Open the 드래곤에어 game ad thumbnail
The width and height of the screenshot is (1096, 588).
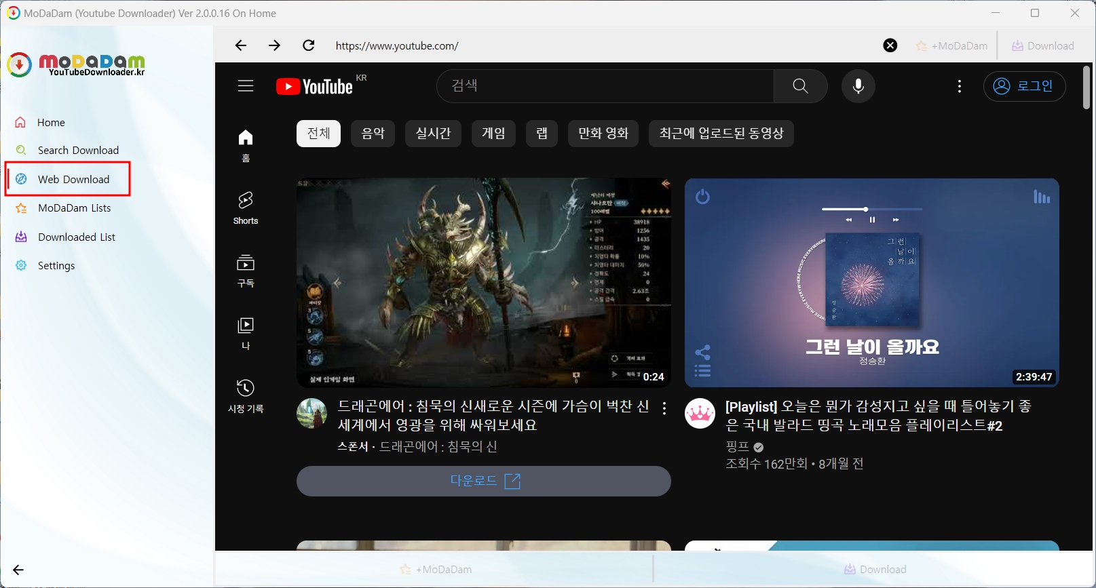click(484, 283)
